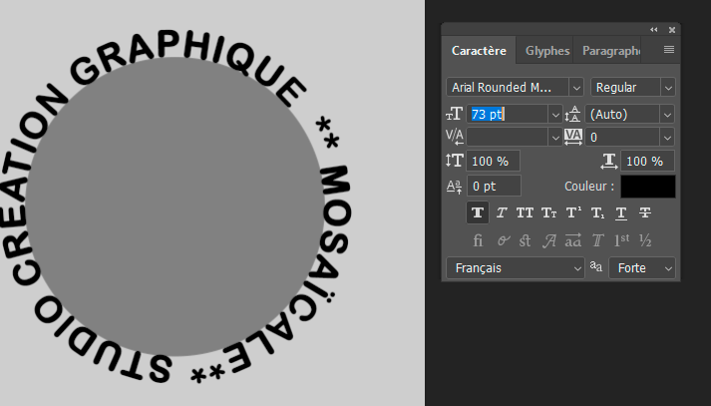Viewport: 711px width, 406px height.
Task: Click the fractions ½ icon
Action: [x=645, y=240]
